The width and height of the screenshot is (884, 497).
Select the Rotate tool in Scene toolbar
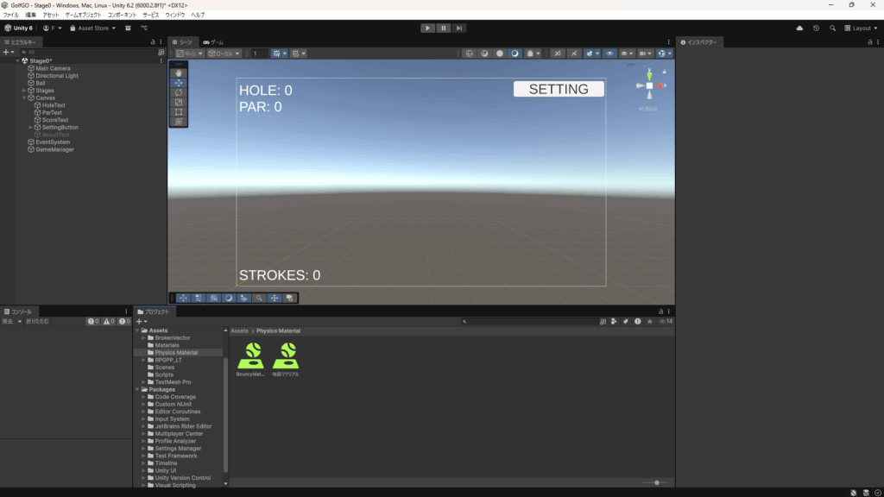tap(179, 92)
